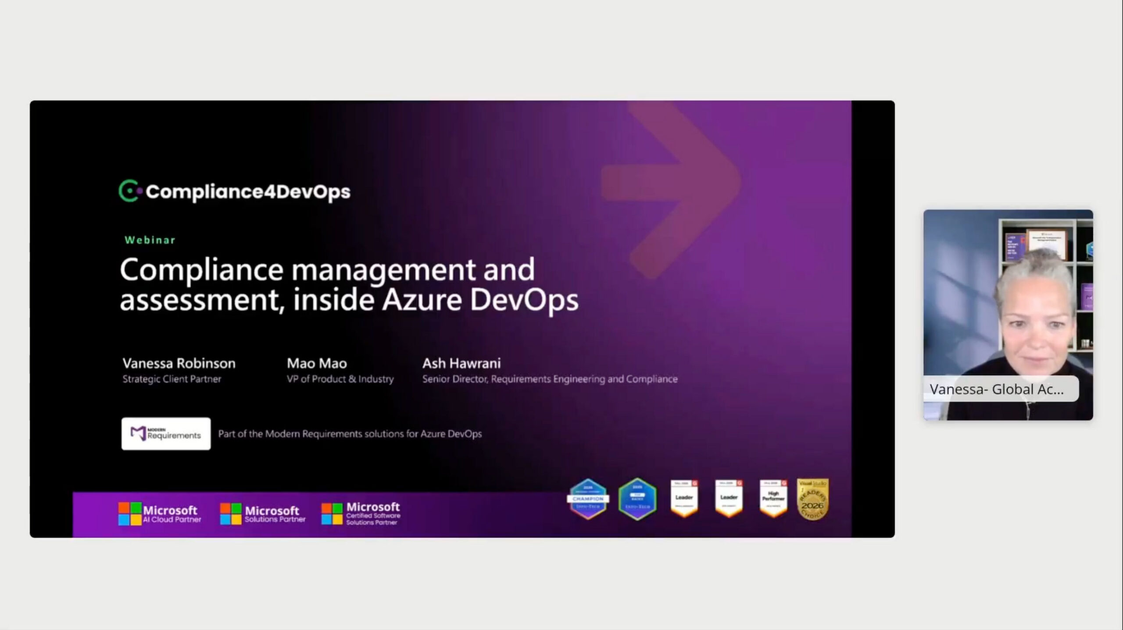Click 'VP of Product & Industry' text
Image resolution: width=1123 pixels, height=630 pixels.
(x=340, y=379)
